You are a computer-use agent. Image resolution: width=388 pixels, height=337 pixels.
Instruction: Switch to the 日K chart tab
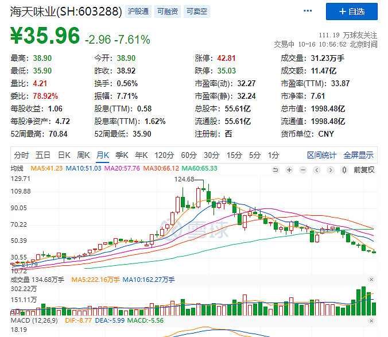tap(64, 155)
